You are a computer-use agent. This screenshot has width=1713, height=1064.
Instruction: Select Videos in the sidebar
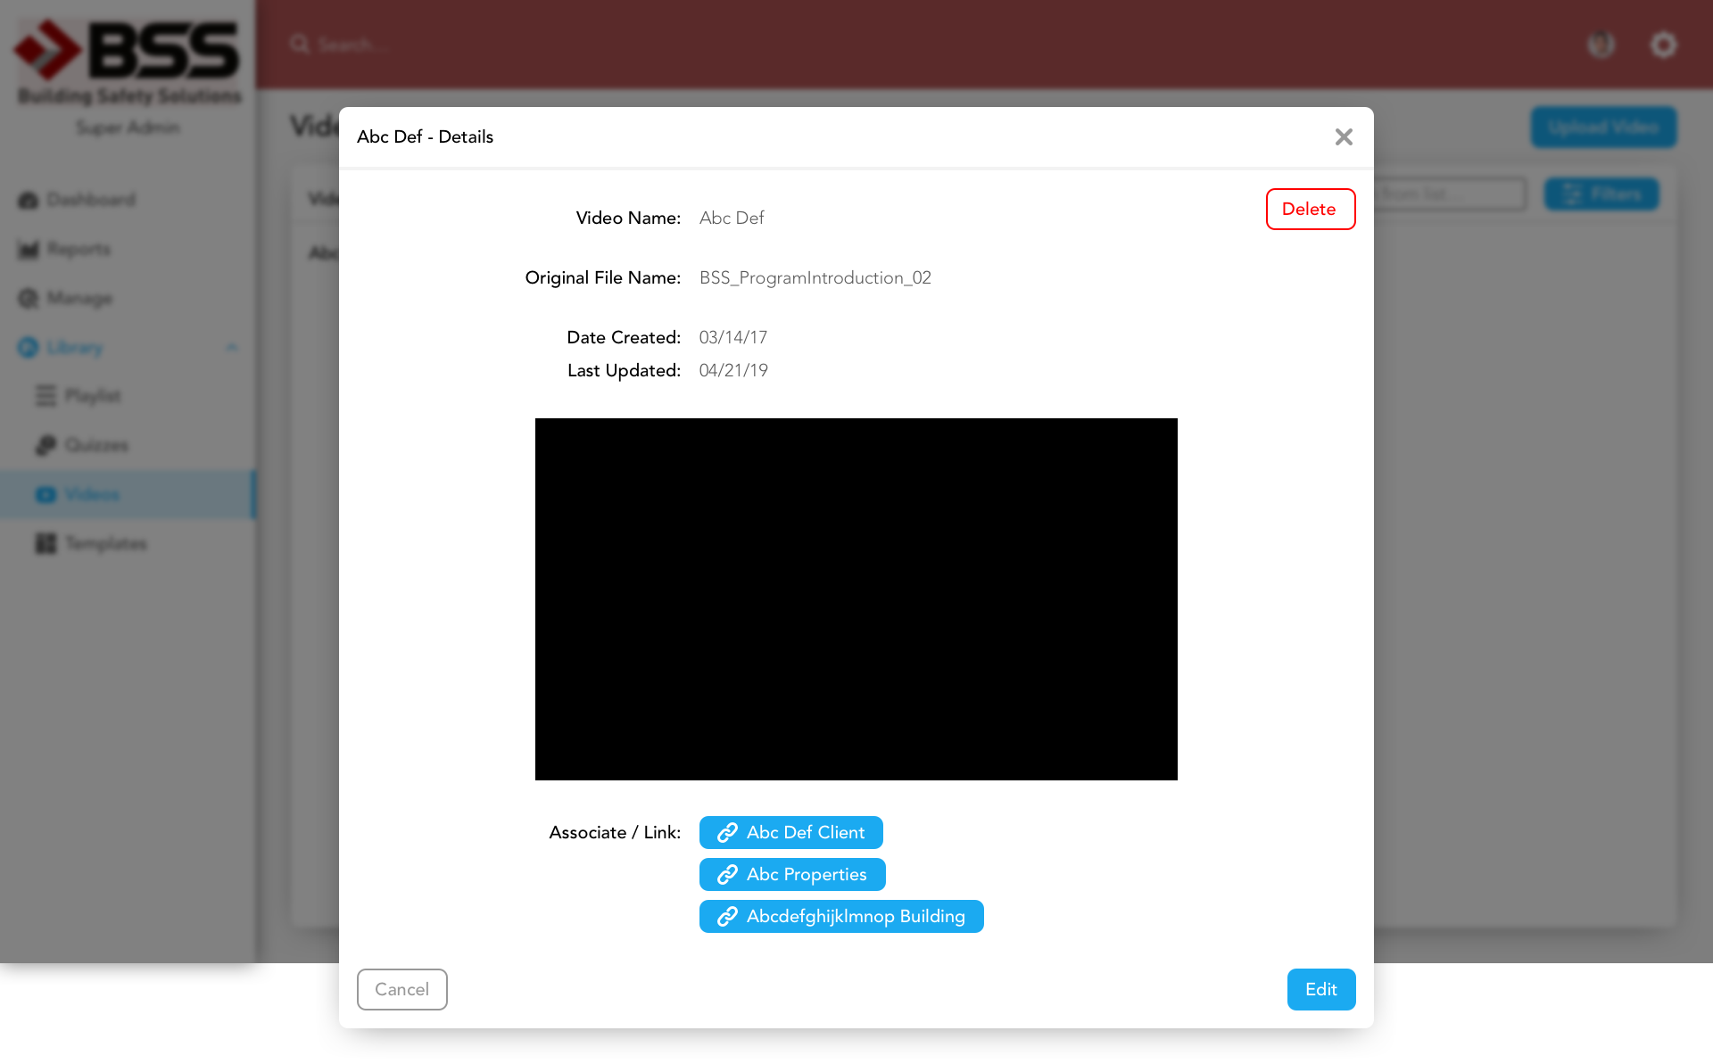coord(92,494)
